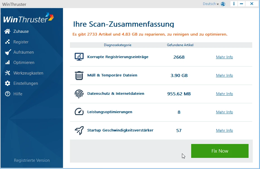Open Mehr Info for Müll & Temporäre Dateien
260x169 pixels.
click(224, 75)
